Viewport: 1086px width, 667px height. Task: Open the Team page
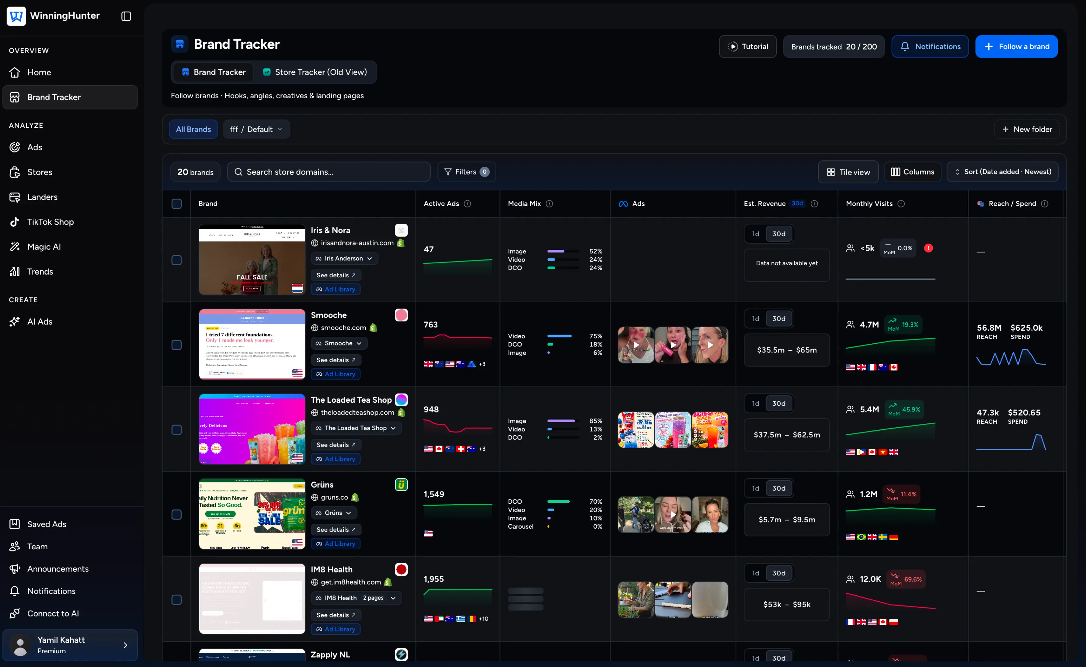coord(70,547)
